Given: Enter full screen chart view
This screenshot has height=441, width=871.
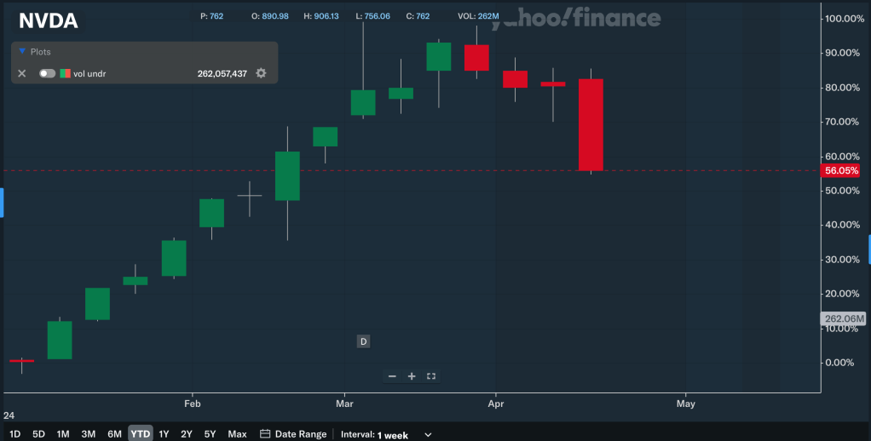Looking at the screenshot, I should point(431,376).
